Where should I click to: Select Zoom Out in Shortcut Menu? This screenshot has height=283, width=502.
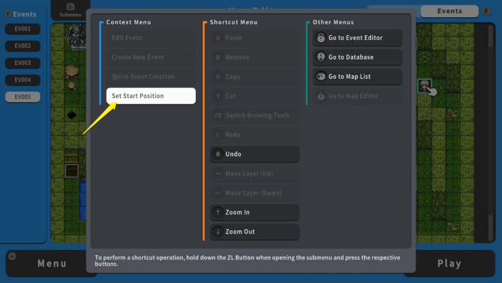254,232
